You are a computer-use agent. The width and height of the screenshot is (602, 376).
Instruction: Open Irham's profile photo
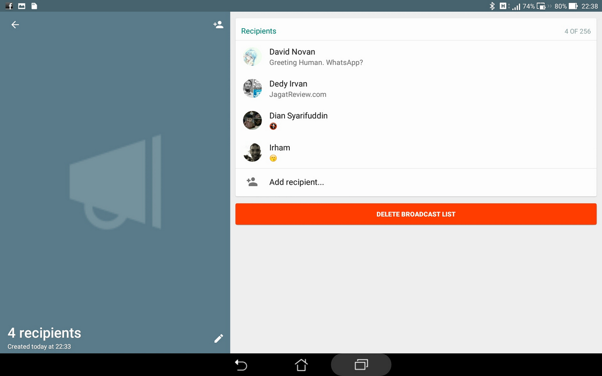coord(253,152)
